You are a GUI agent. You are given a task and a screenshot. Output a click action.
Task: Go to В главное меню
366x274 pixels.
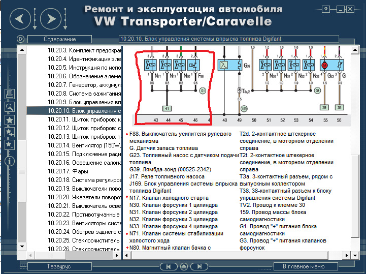306,266
